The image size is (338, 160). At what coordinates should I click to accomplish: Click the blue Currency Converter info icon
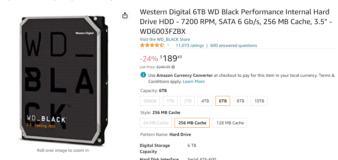(x=143, y=75)
